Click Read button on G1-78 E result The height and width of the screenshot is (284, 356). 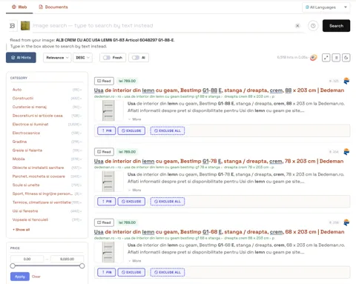click(104, 152)
